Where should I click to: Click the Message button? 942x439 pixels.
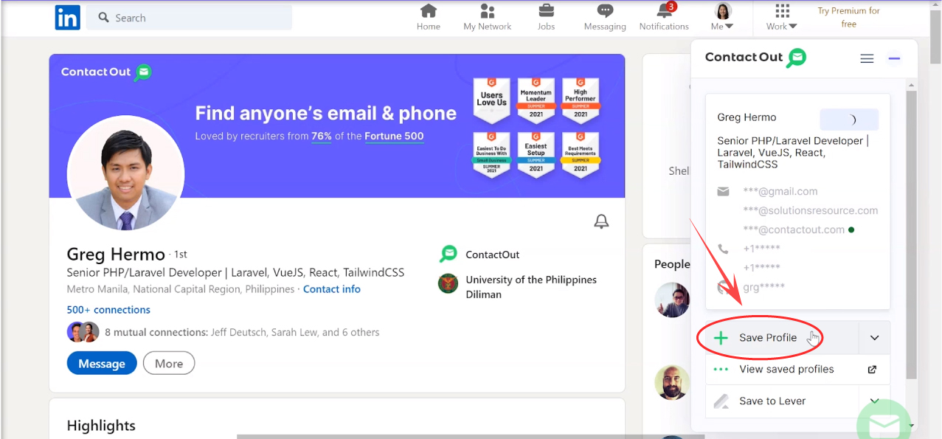pos(102,363)
